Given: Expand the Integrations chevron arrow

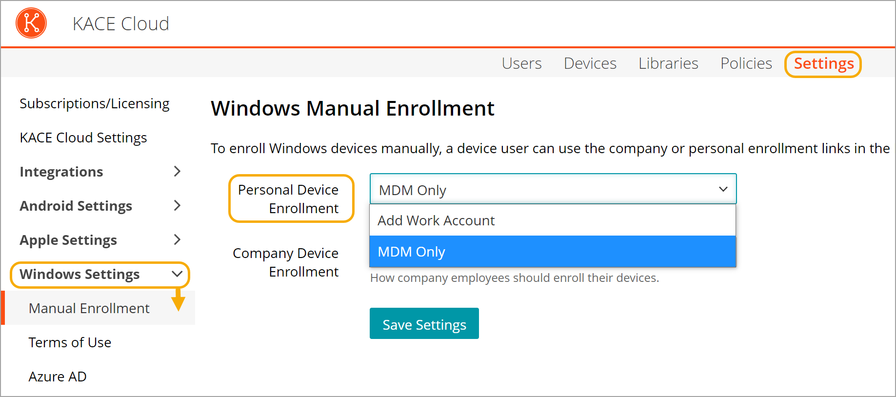Looking at the screenshot, I should click(x=177, y=171).
